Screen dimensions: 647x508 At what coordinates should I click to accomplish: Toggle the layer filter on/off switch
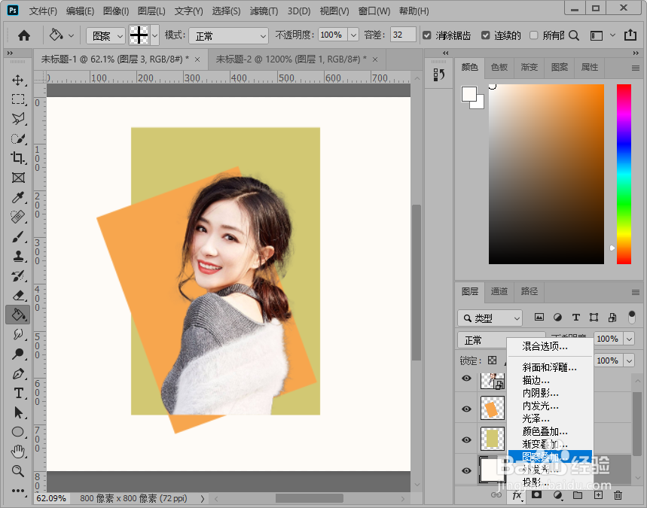pos(632,317)
